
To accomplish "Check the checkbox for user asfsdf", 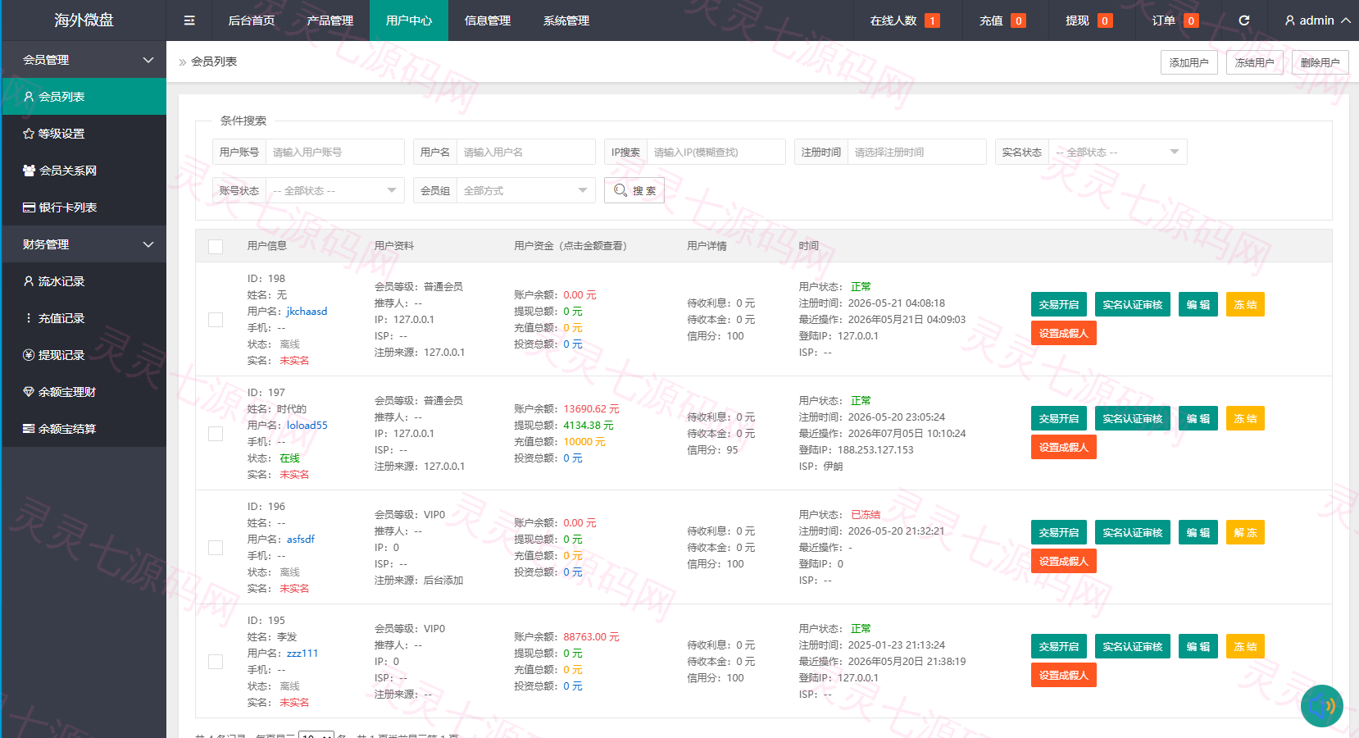I will click(216, 548).
